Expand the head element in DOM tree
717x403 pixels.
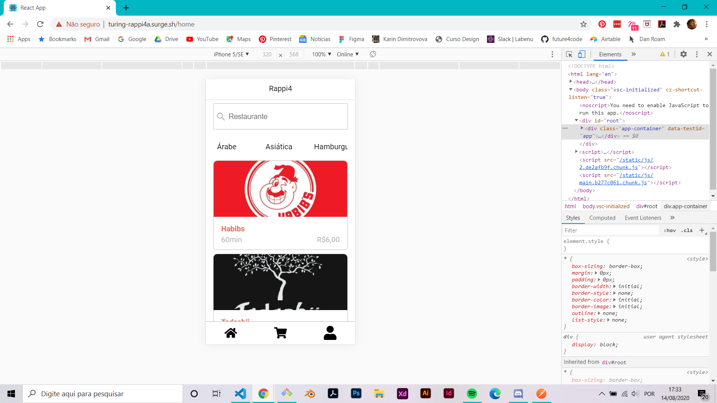(571, 82)
